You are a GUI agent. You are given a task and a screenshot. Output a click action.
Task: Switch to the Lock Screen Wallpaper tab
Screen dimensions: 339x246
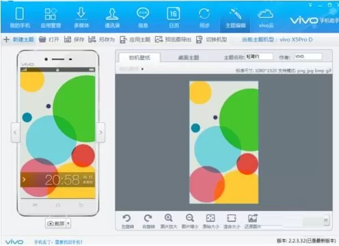pos(139,57)
